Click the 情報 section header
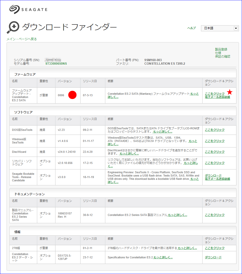This screenshot has height=274, width=242. click(x=123, y=231)
